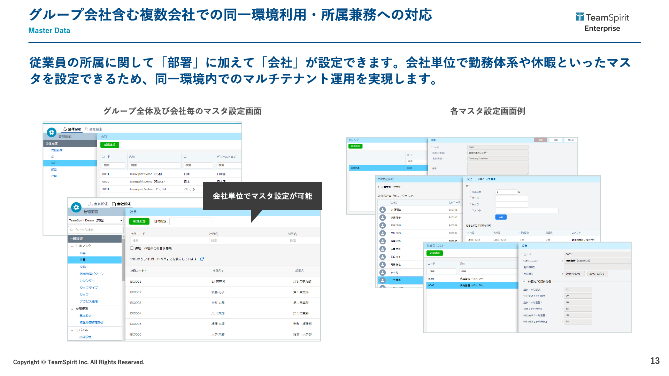
Task: Open カレンダー link in sidebar tree
Action: (87, 281)
